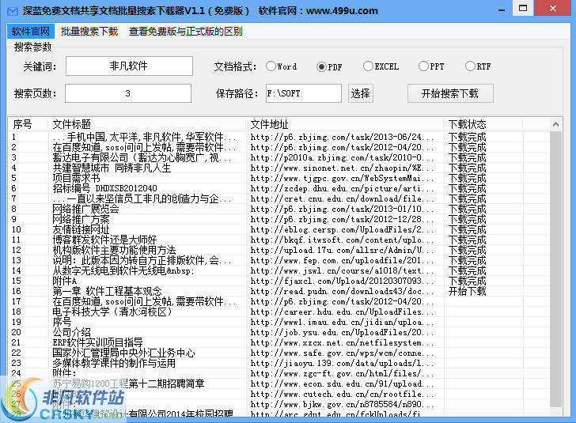Click URL http://www.cutech.edu.cn/cn/rootfile...
The width and height of the screenshot is (576, 423).
pos(342,395)
